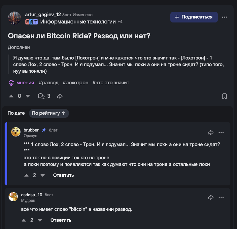The image size is (237, 229).
Task: Open artur_gagiev_12 profile avatar
Action: pos(15,18)
